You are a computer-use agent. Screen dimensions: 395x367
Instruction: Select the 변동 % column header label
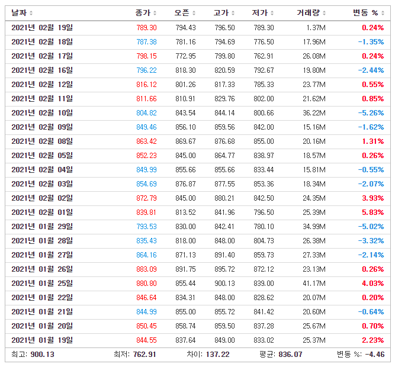pos(365,12)
